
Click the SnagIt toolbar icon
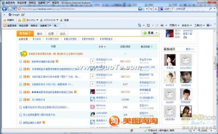pyautogui.click(x=14, y=15)
